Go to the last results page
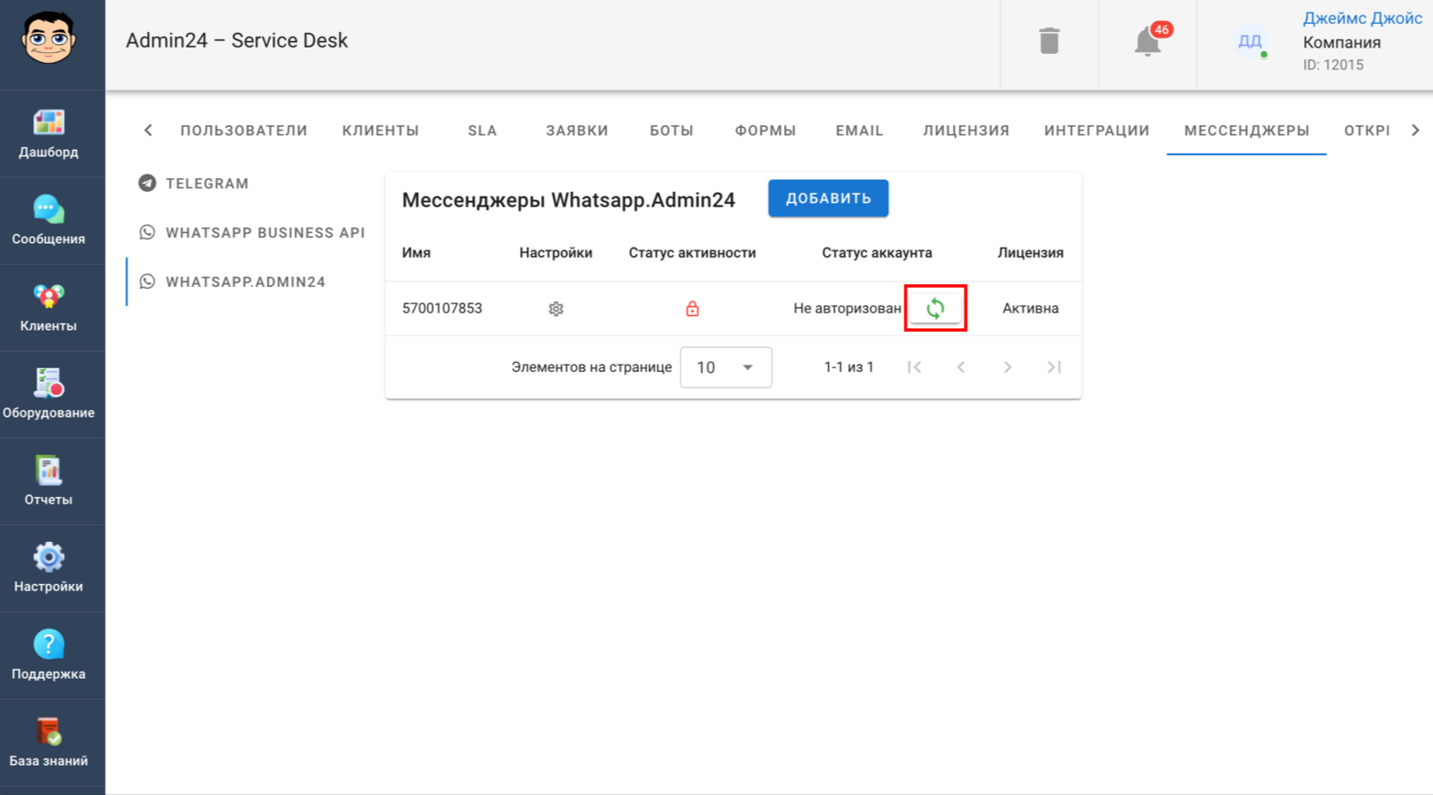The height and width of the screenshot is (795, 1433). [1054, 367]
